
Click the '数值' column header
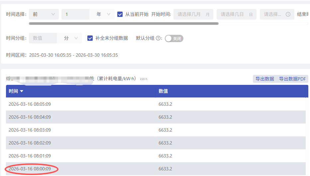[163, 91]
